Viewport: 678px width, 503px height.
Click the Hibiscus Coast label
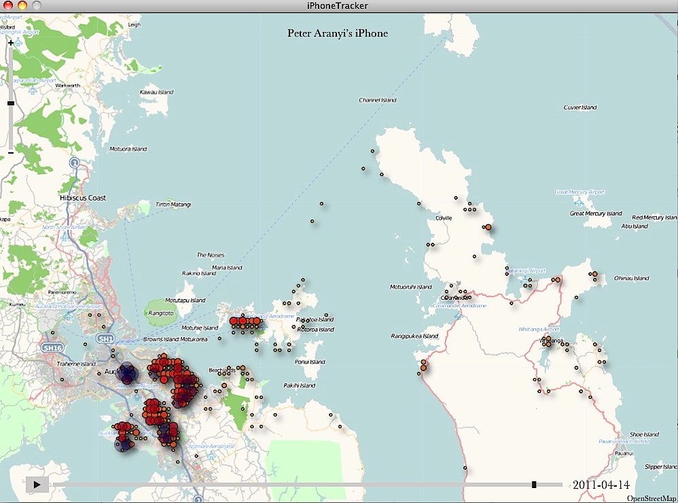click(83, 198)
